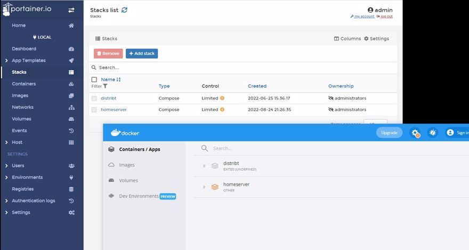The height and width of the screenshot is (250, 469).
Task: Sort stacks by Ownership column header
Action: 341,86
